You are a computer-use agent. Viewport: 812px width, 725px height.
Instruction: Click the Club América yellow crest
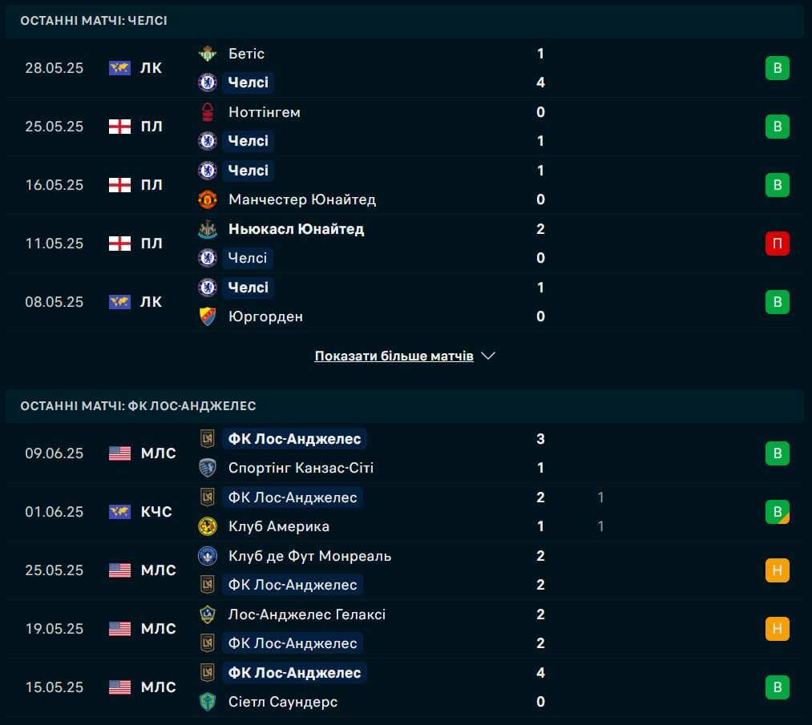tap(208, 527)
